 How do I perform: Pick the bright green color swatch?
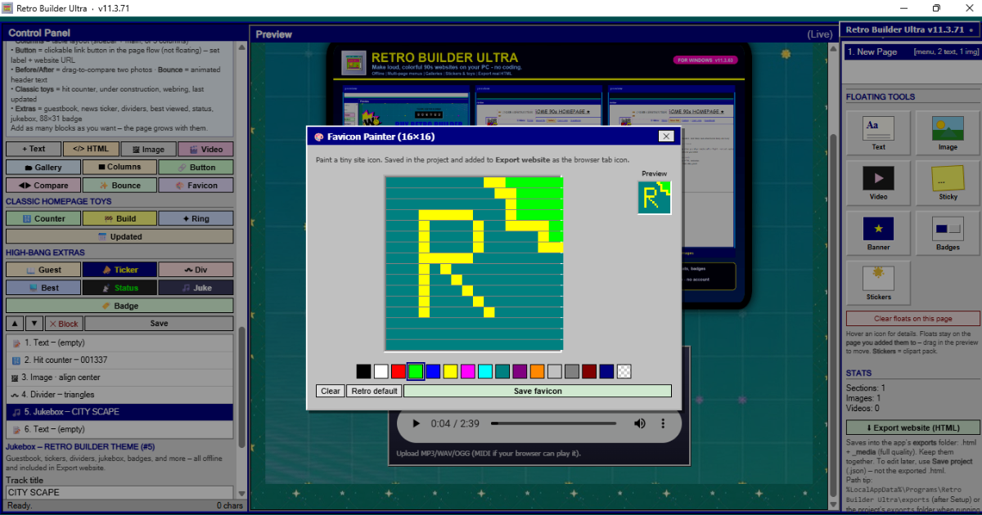pyautogui.click(x=416, y=371)
